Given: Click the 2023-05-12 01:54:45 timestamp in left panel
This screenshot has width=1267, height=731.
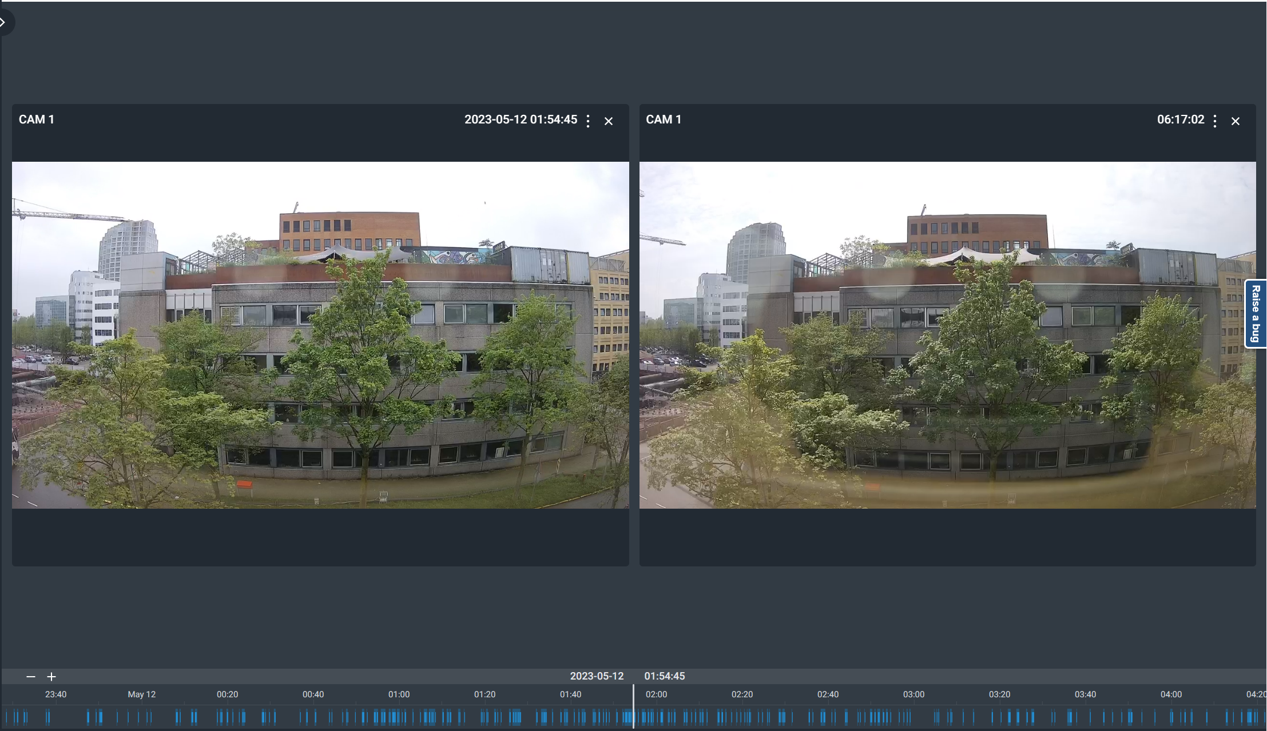Looking at the screenshot, I should tap(521, 119).
